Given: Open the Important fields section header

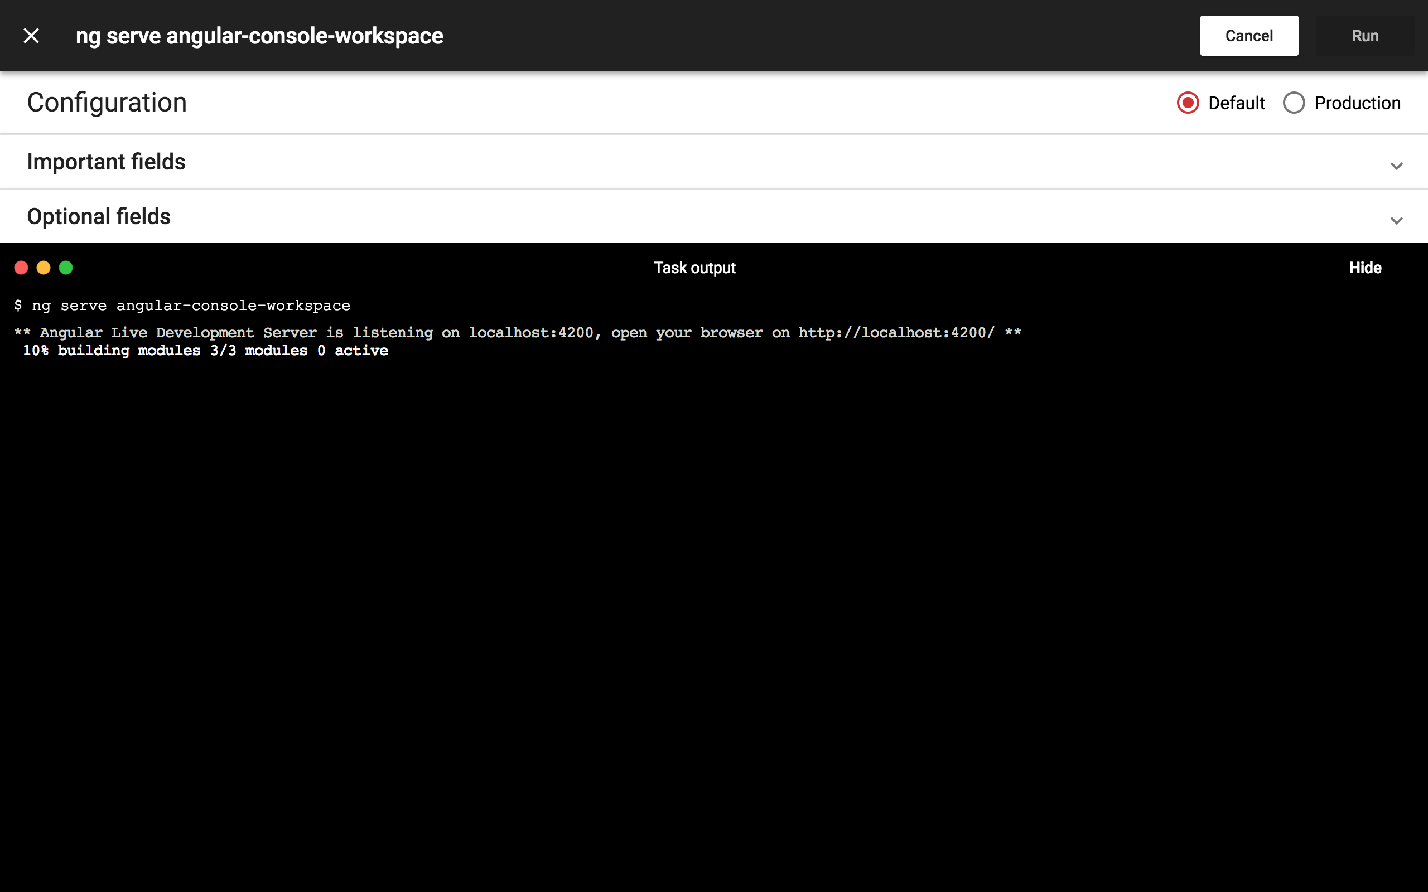Looking at the screenshot, I should [x=106, y=162].
